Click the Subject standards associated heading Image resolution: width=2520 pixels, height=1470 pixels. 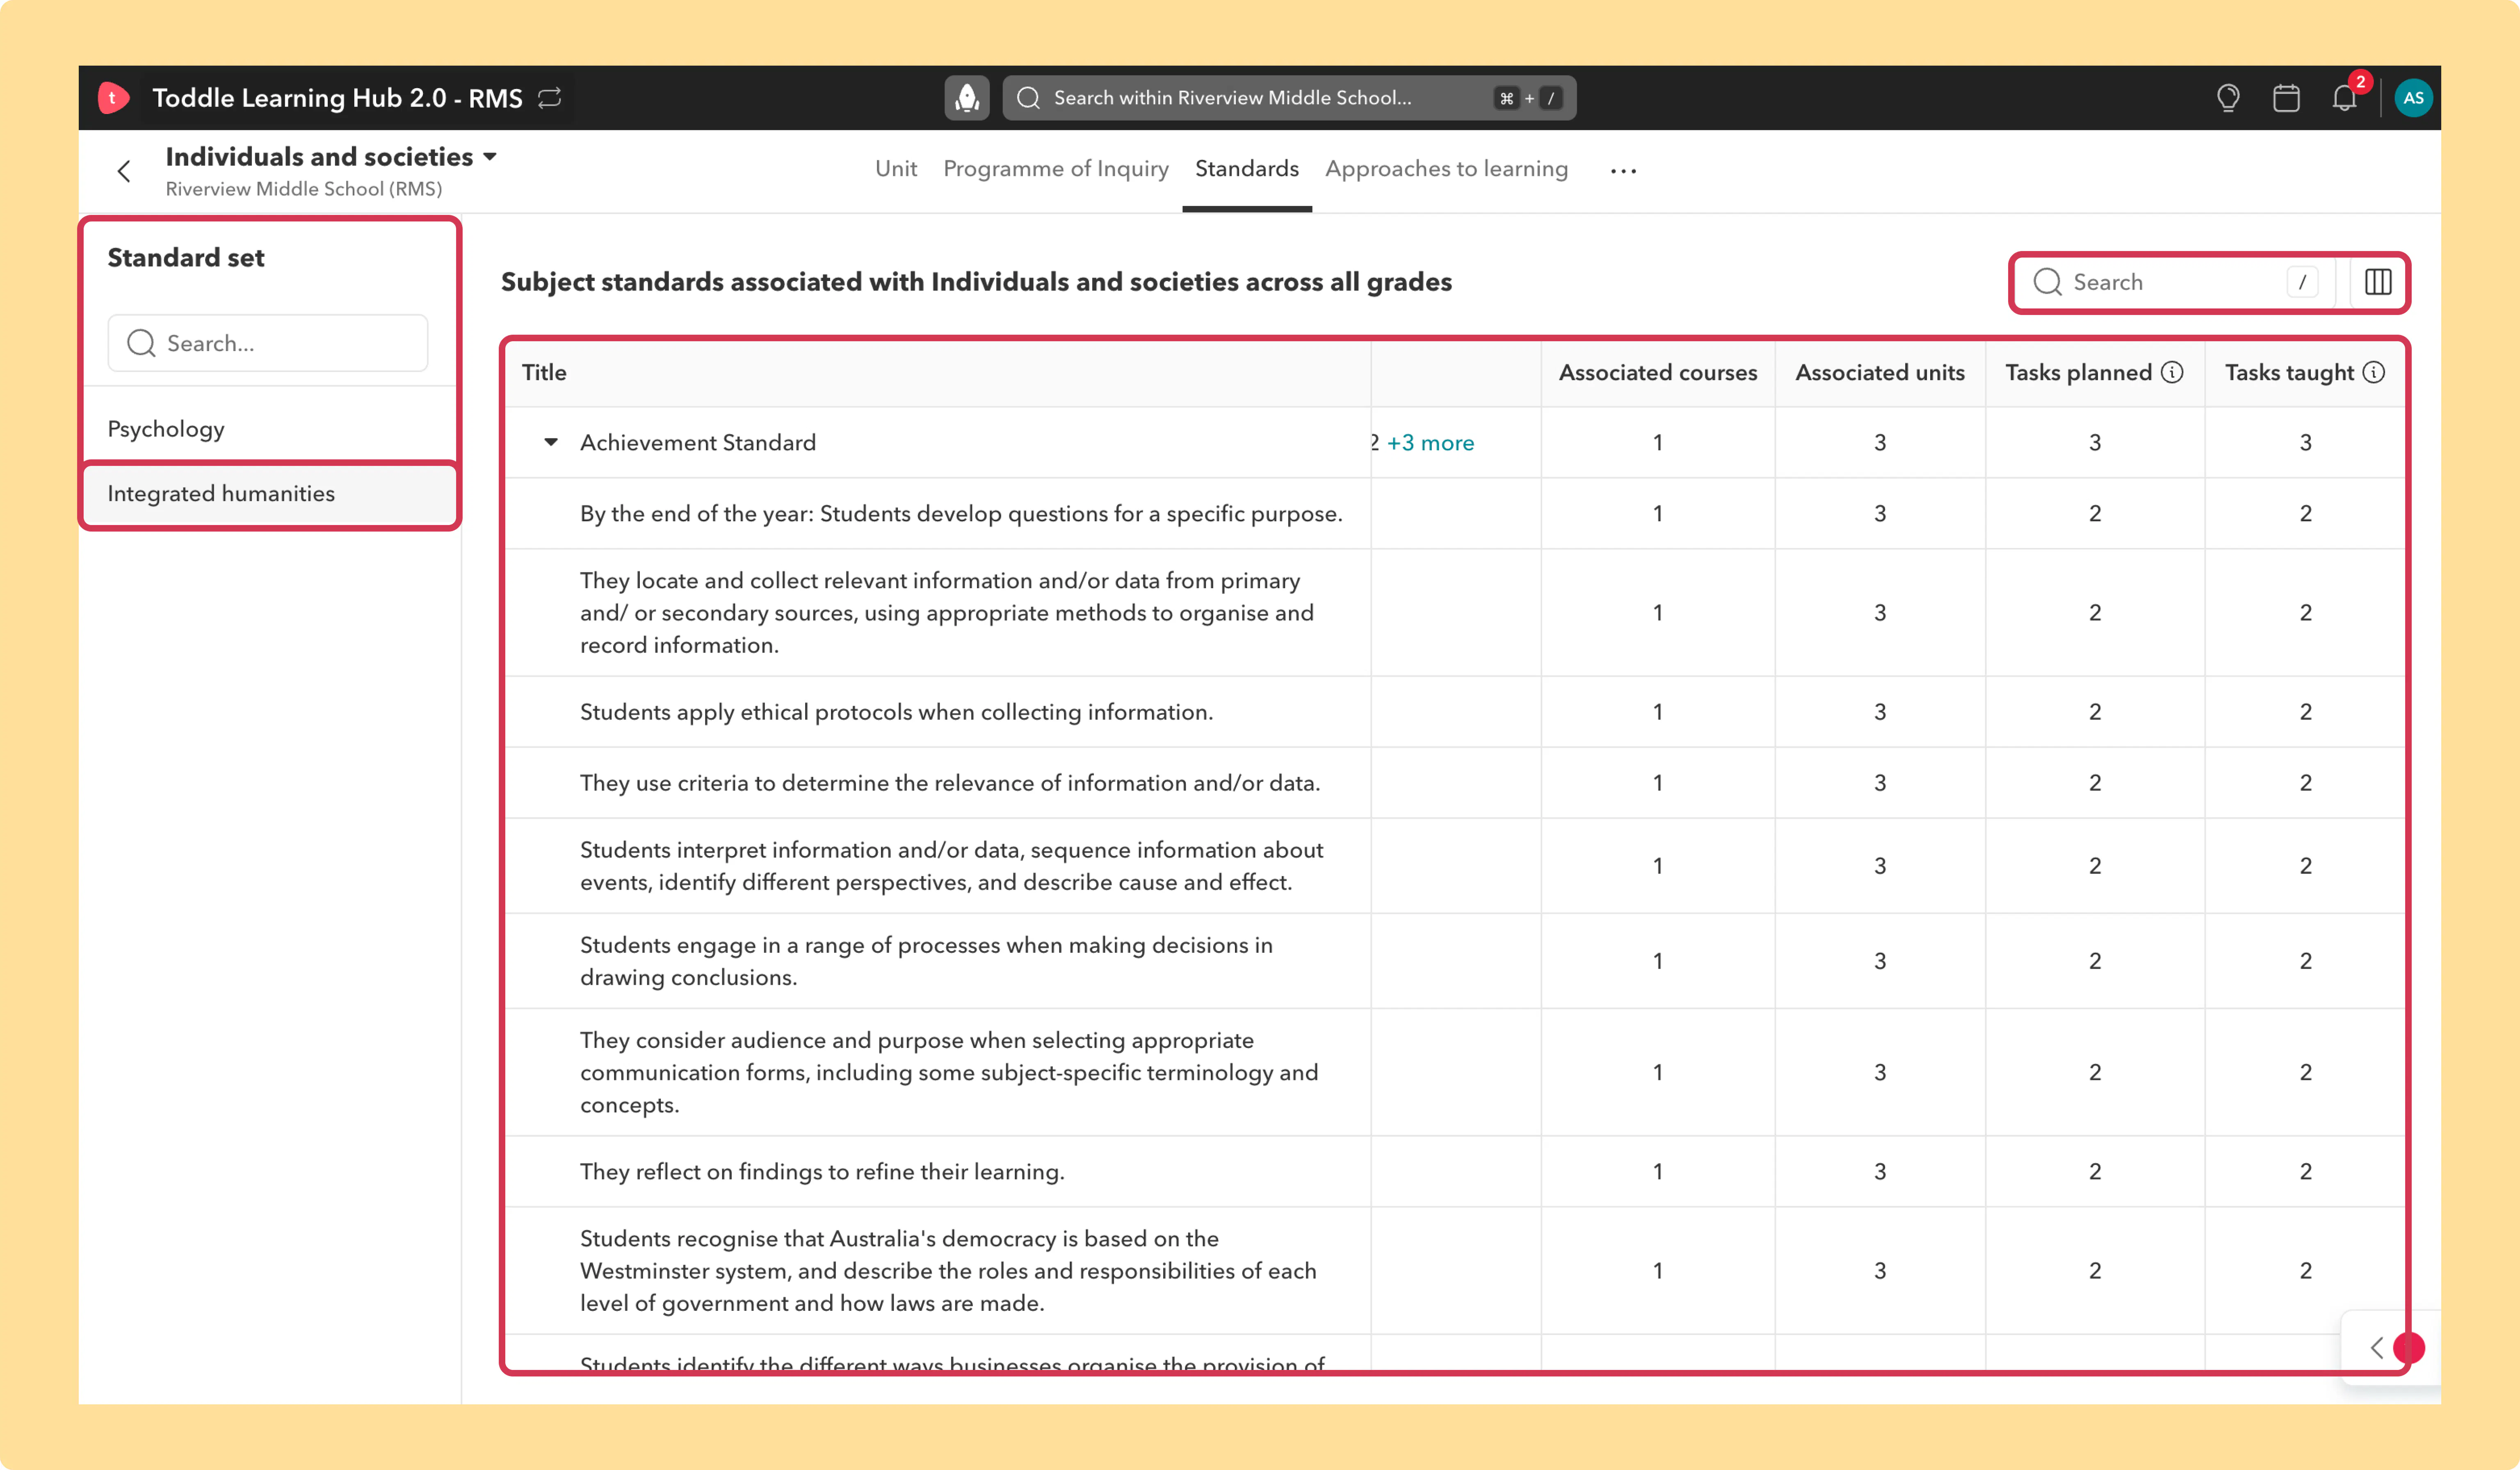click(976, 283)
